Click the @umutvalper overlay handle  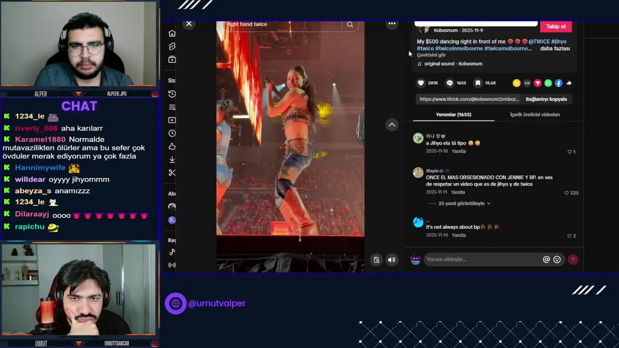[217, 304]
